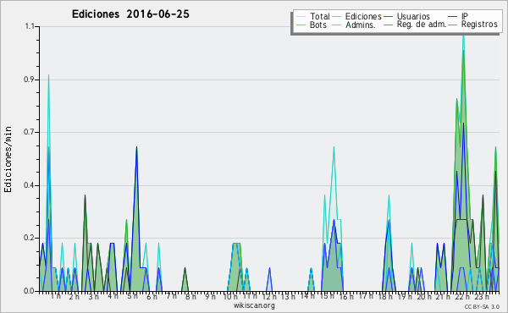
Task: Click the '8 h' x-axis label
Action: click(190, 296)
